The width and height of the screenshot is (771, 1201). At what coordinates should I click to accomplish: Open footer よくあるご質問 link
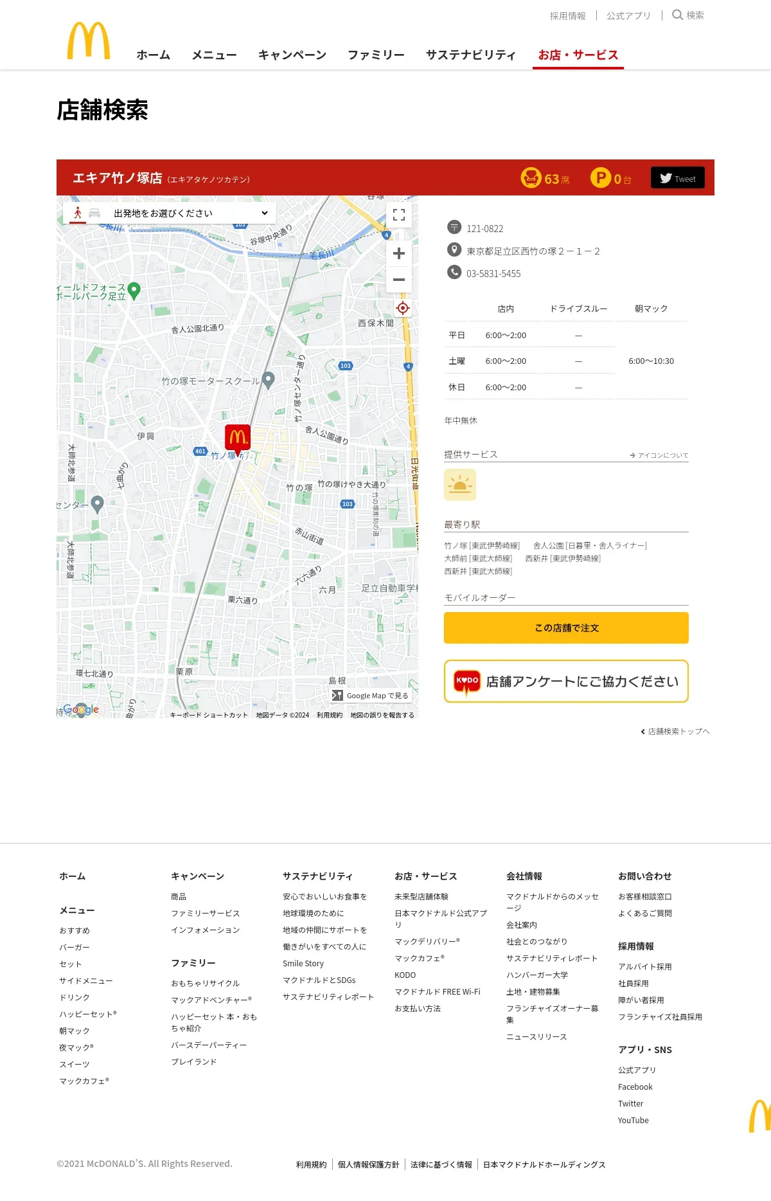645,913
